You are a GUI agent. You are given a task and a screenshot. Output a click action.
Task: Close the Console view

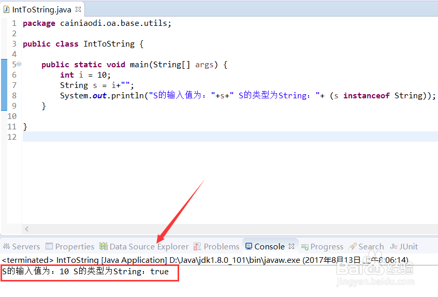coord(291,246)
